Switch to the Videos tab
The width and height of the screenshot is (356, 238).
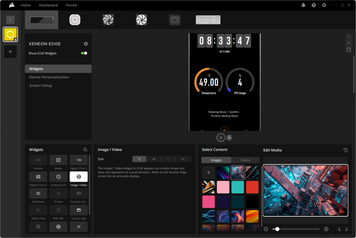pos(245,160)
